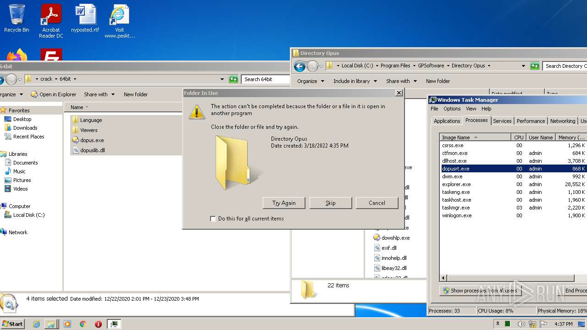587x330 pixels.
Task: Click Desktop in Favorites sidebar
Action: coord(22,119)
